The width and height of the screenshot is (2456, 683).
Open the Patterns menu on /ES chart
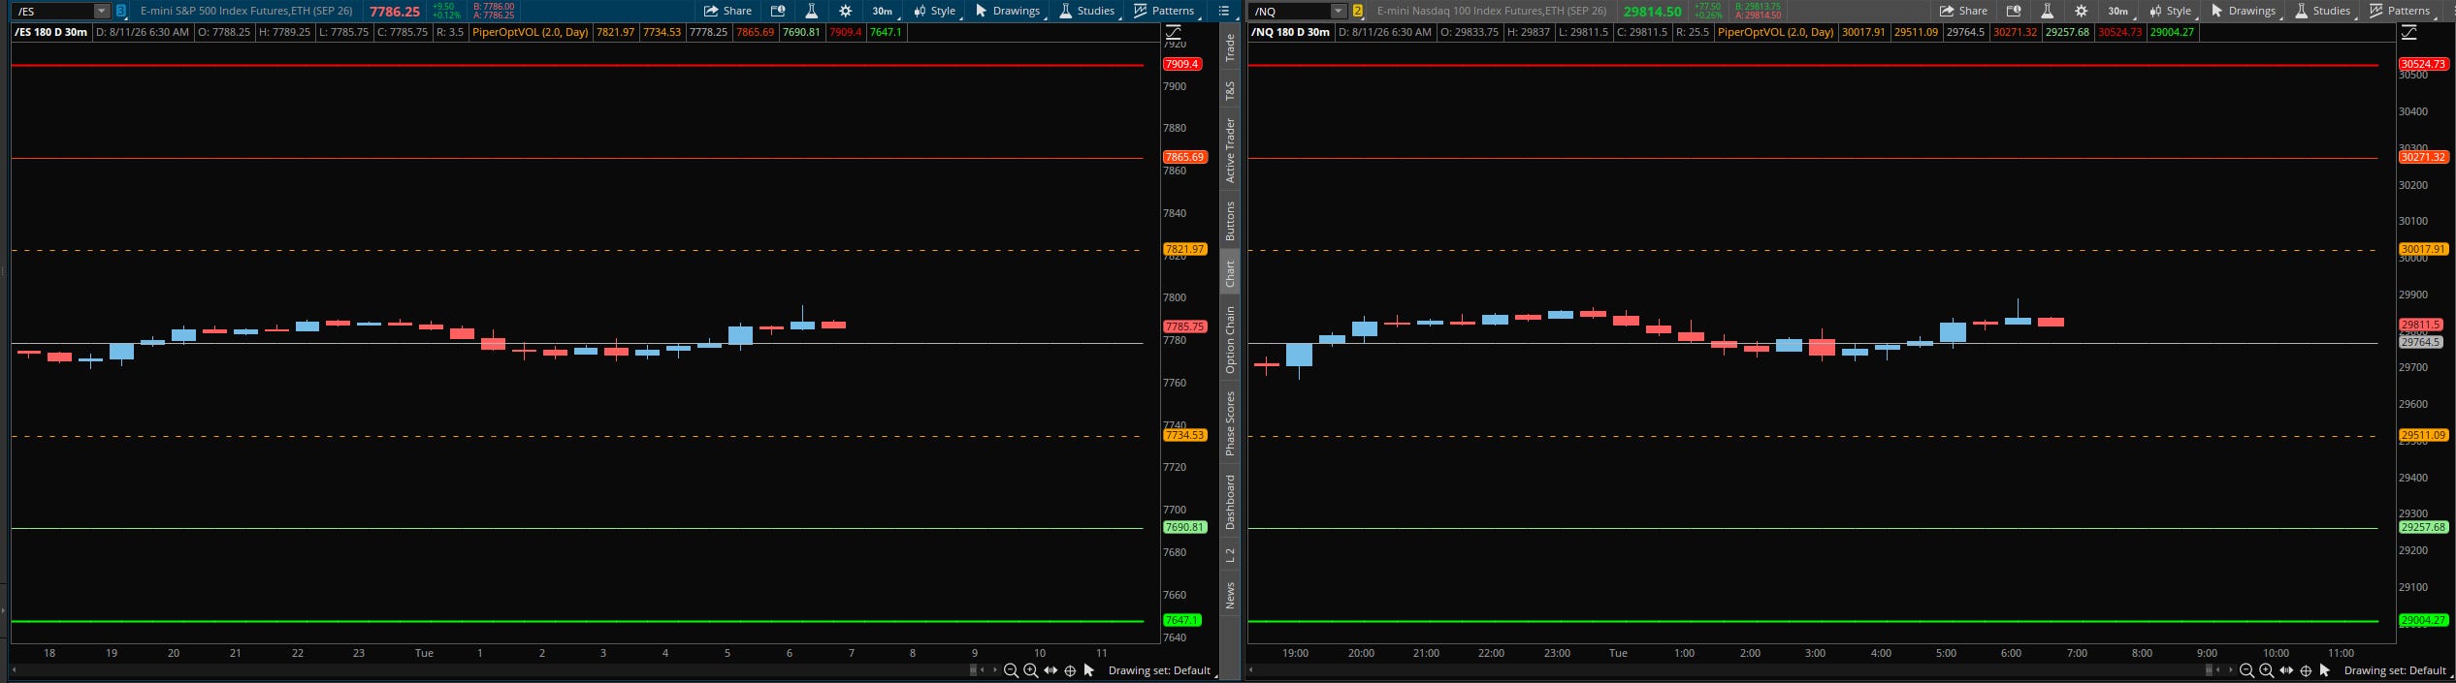(1165, 11)
